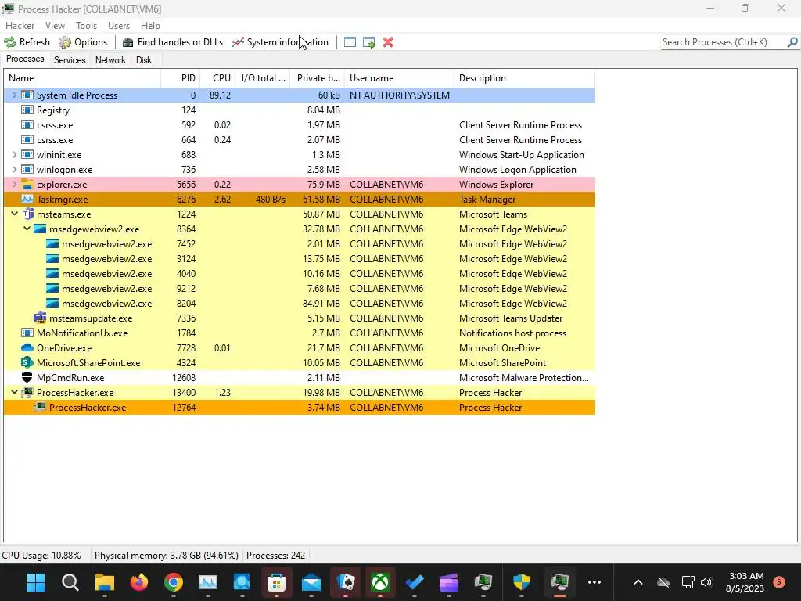Sort by the PID column header

click(x=181, y=78)
